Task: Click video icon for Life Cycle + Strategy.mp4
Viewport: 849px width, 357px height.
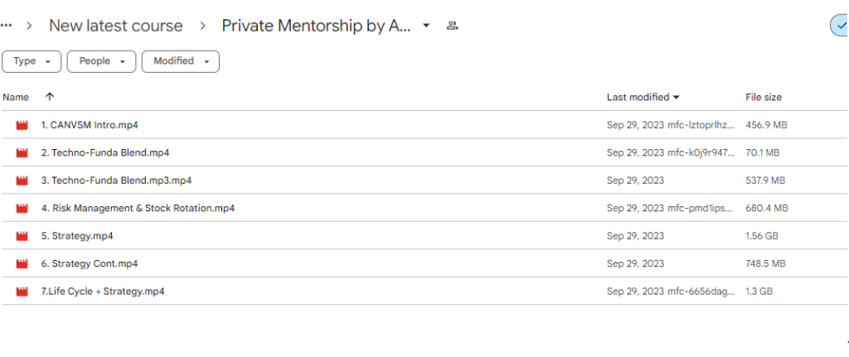Action: [x=22, y=292]
